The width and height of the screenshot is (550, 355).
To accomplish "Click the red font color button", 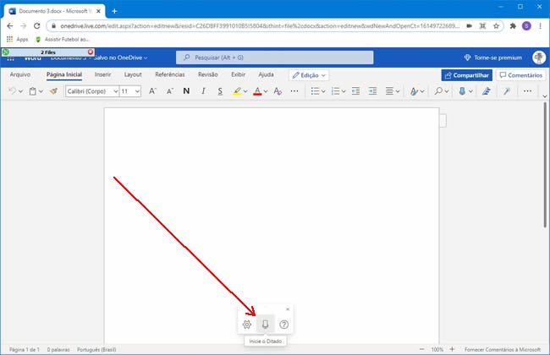I will click(x=261, y=91).
